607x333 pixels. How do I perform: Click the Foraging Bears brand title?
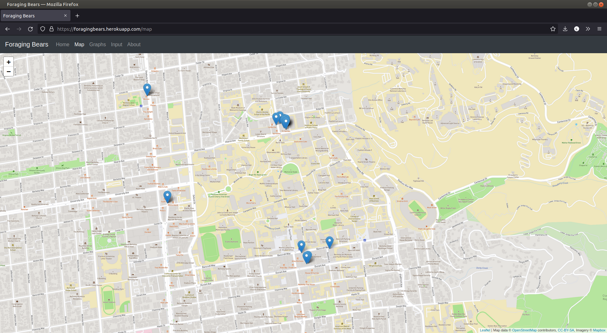pyautogui.click(x=27, y=44)
